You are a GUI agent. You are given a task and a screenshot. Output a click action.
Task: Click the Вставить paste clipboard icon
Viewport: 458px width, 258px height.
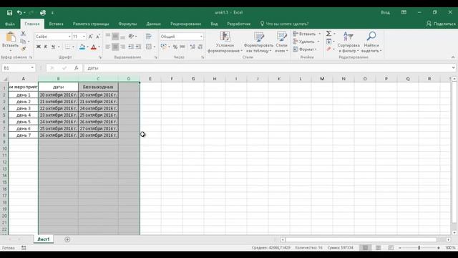pyautogui.click(x=11, y=37)
